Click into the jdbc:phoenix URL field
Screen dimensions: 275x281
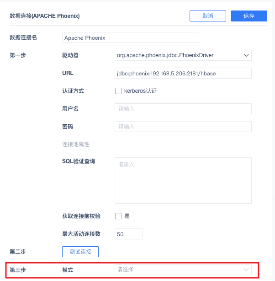click(183, 73)
